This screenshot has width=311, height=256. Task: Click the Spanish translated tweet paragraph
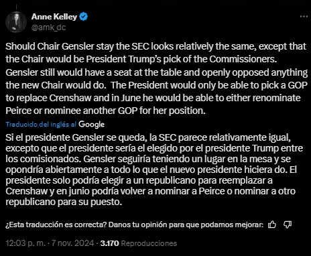click(154, 170)
